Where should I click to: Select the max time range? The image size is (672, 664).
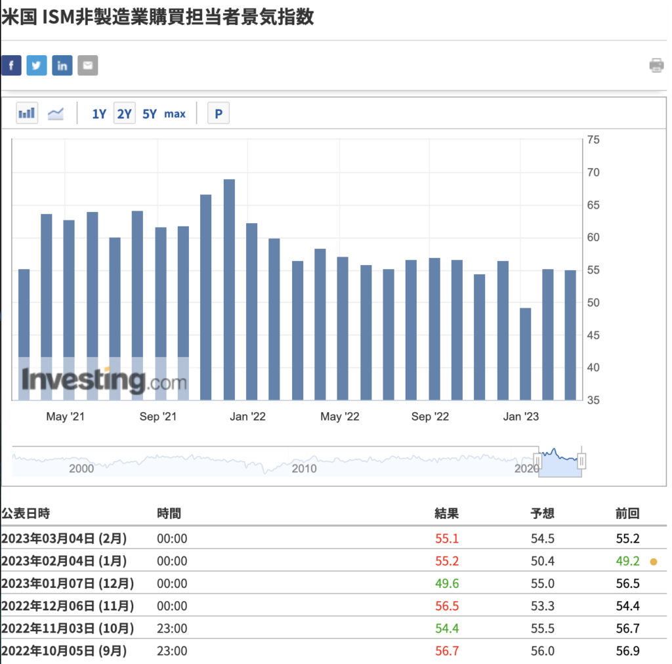pos(175,114)
